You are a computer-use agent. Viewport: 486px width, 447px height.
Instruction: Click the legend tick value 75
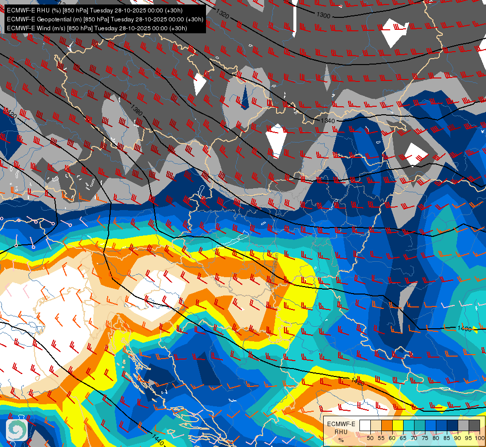[x=425, y=438]
